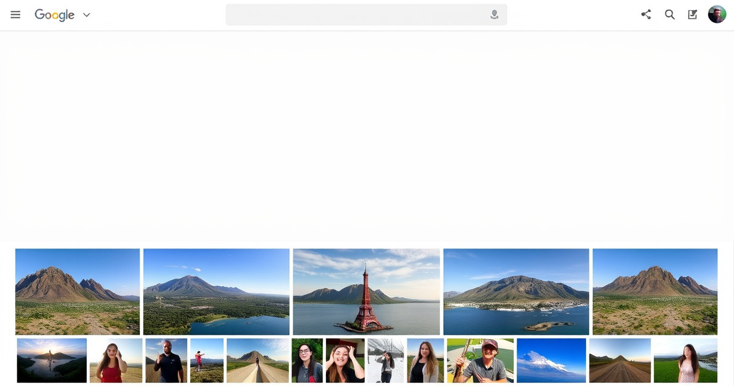Select the last large mountain photo
This screenshot has width=734, height=386.
(x=655, y=292)
